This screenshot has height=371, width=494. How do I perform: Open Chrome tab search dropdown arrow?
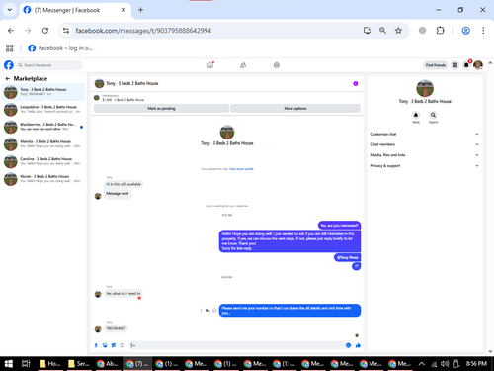10,10
